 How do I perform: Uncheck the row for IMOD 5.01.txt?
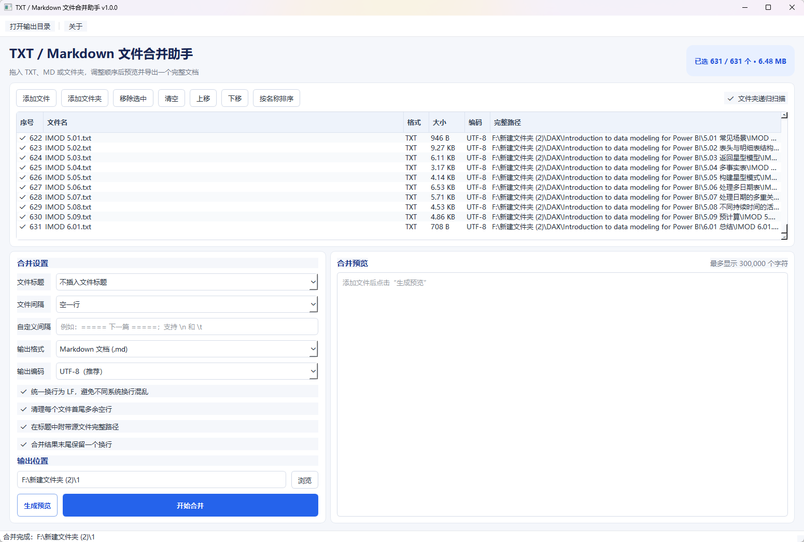point(23,138)
